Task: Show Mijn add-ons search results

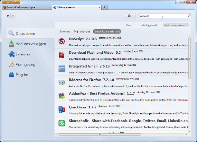Action: pos(82,31)
